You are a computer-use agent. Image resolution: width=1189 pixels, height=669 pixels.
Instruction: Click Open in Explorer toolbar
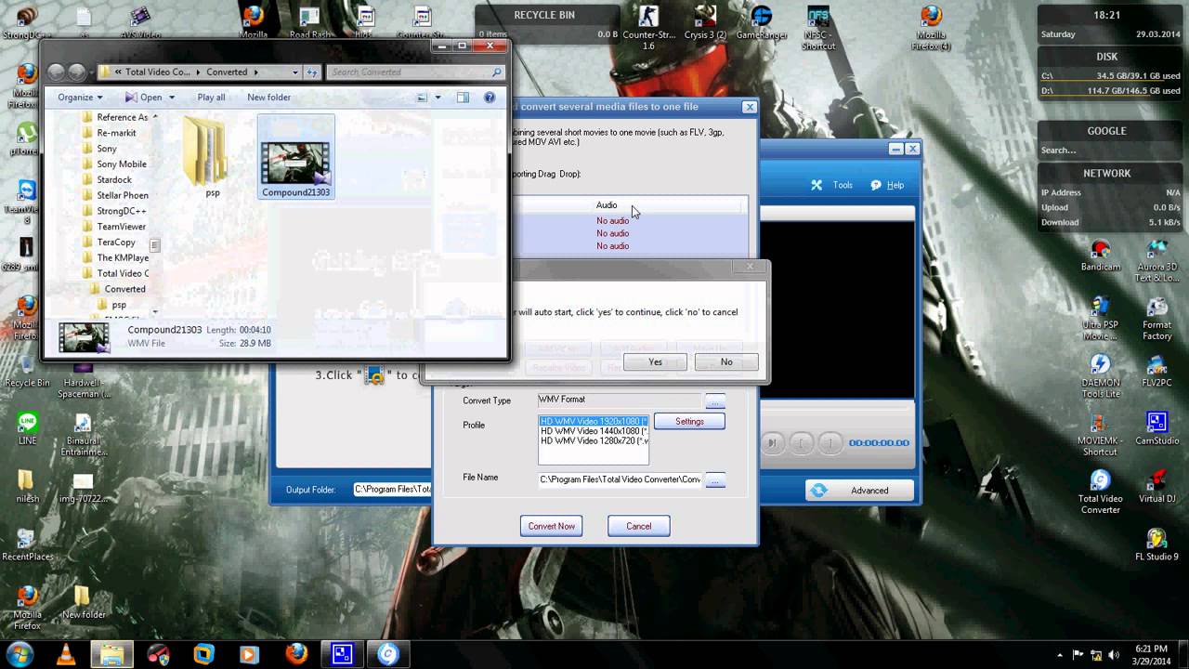[x=144, y=98]
